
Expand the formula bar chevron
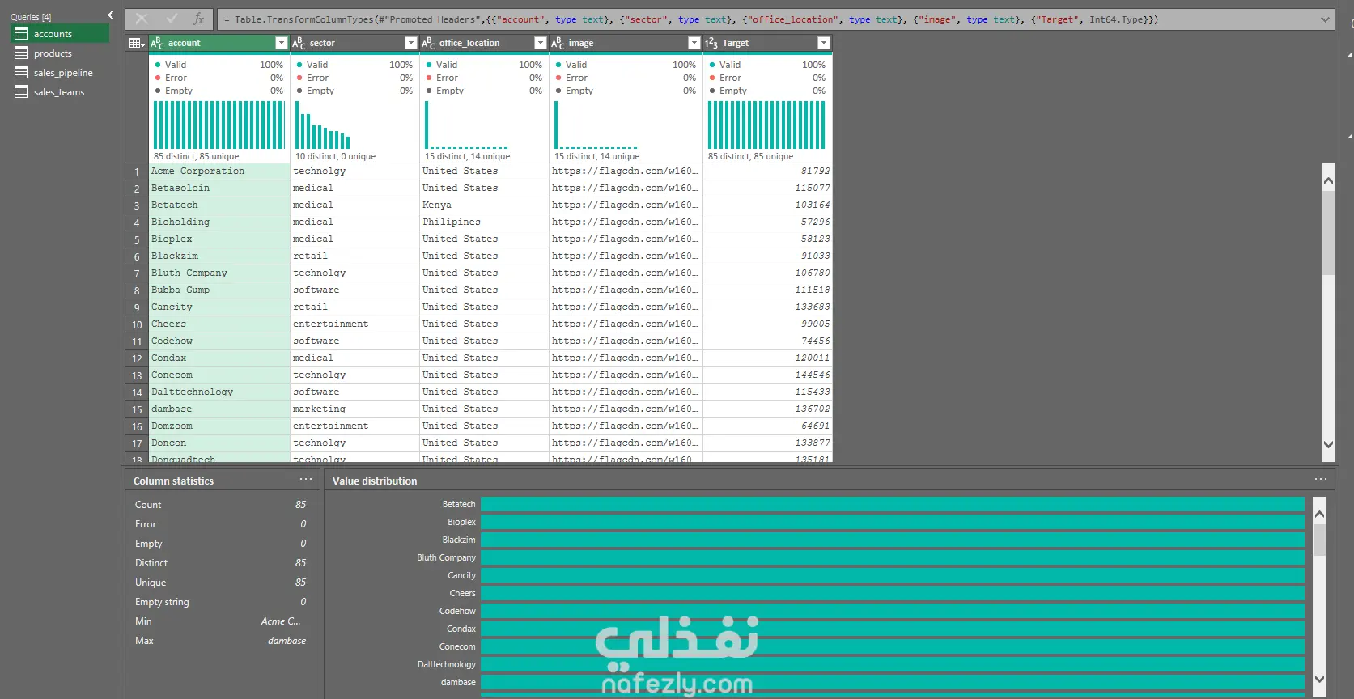pyautogui.click(x=1325, y=19)
